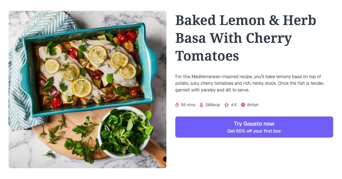Click the Get 65% off your first box offer

tap(254, 131)
